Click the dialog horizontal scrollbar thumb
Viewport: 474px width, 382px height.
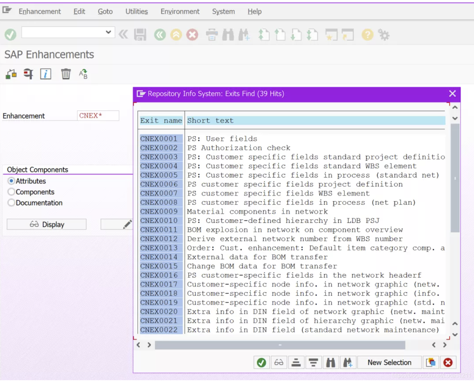pos(280,345)
